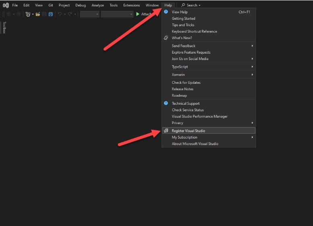The width and height of the screenshot is (313, 226).
Task: Click the green Attach play icon
Action: (x=138, y=14)
